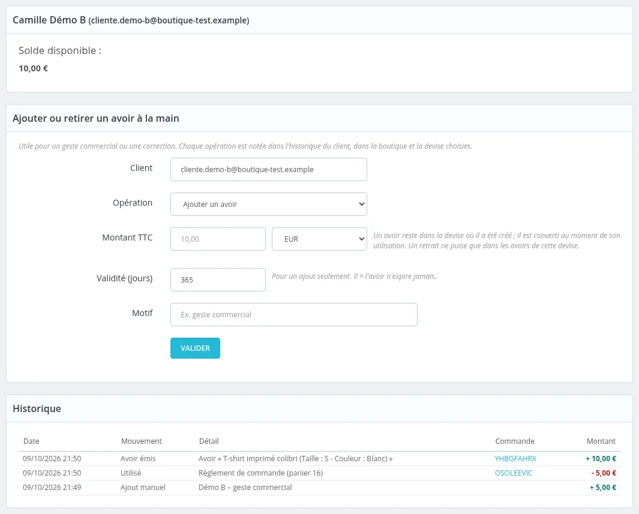Click the + 10,00 € amount
The image size is (639, 514).
coord(601,459)
